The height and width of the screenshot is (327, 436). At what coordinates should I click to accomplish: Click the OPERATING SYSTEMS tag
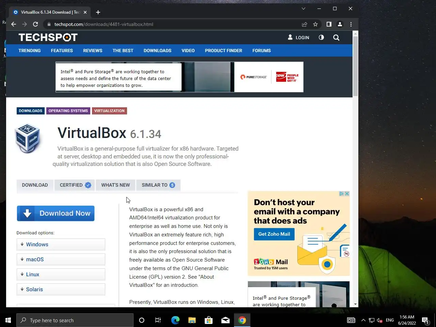pyautogui.click(x=68, y=111)
